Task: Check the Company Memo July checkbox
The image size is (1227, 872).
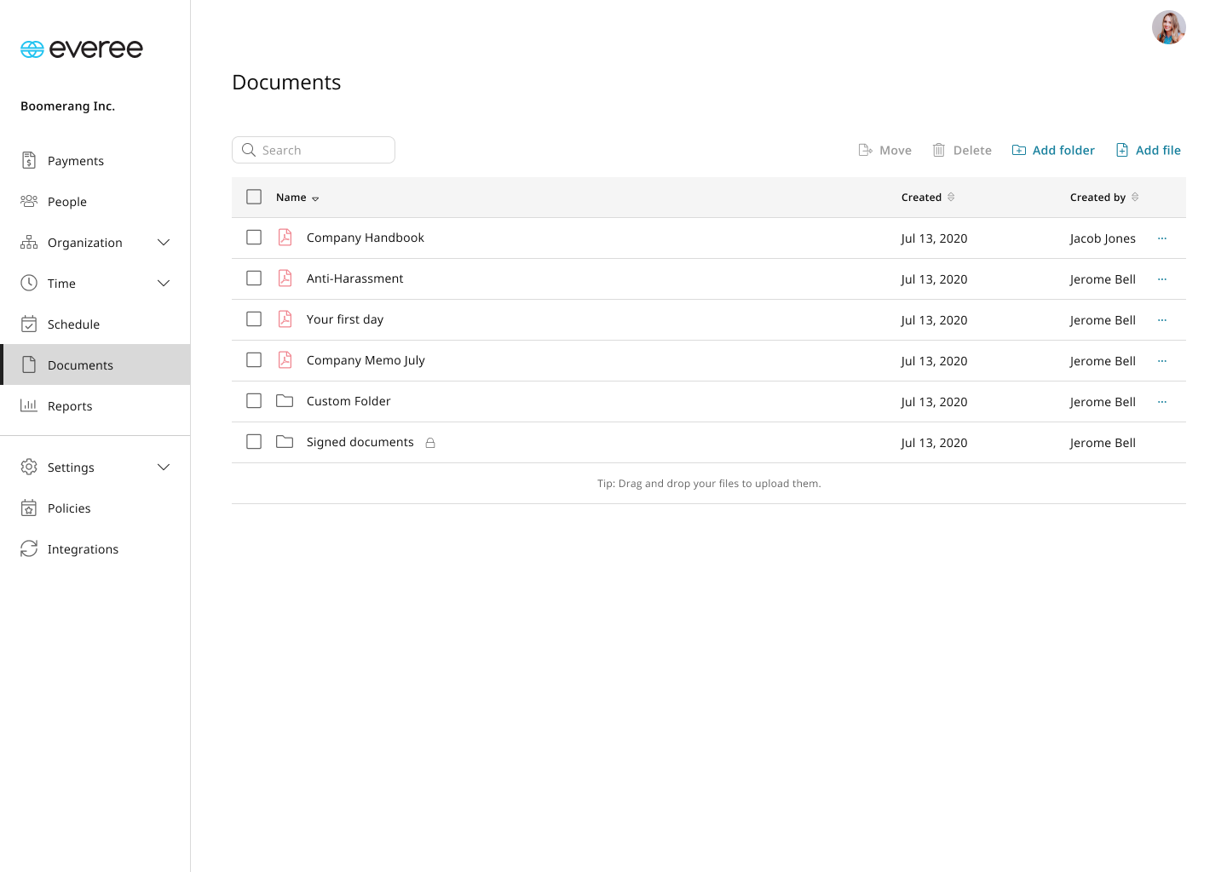Action: (254, 360)
